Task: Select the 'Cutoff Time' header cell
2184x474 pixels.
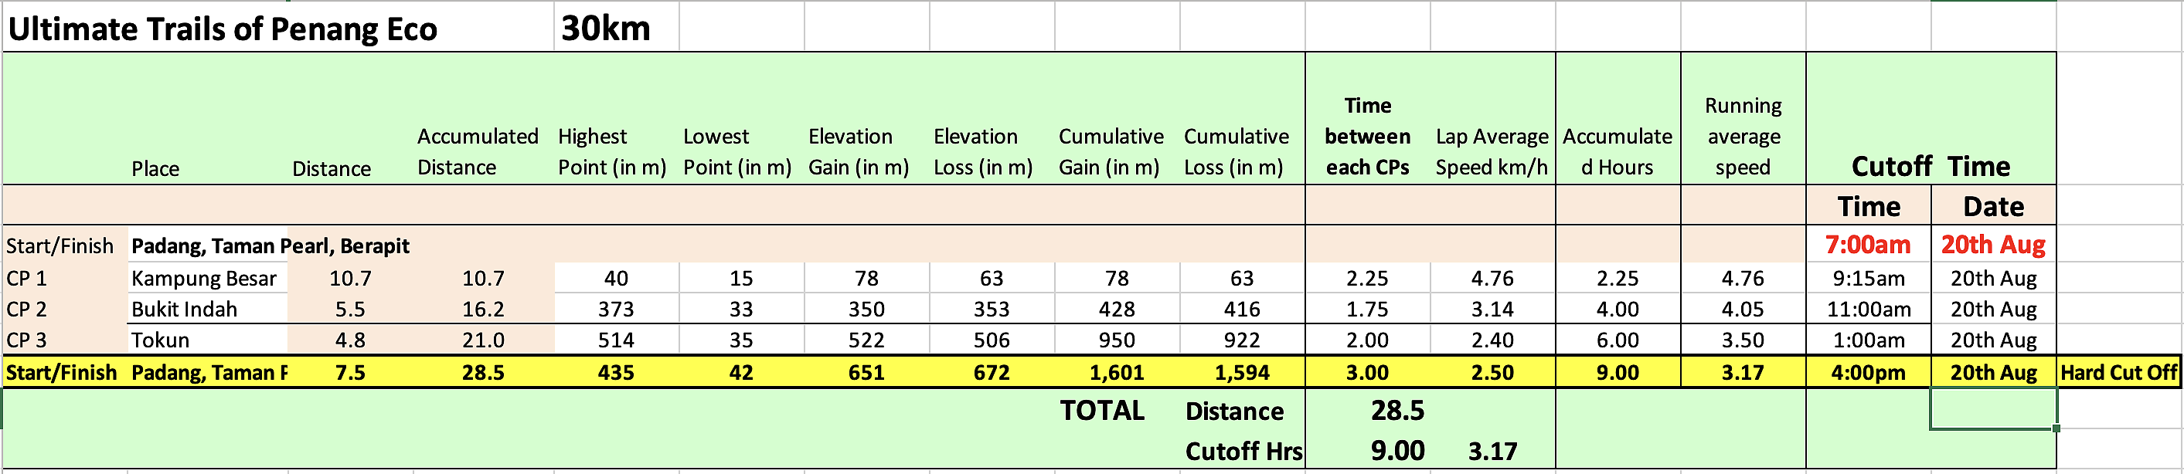Action: click(1930, 166)
